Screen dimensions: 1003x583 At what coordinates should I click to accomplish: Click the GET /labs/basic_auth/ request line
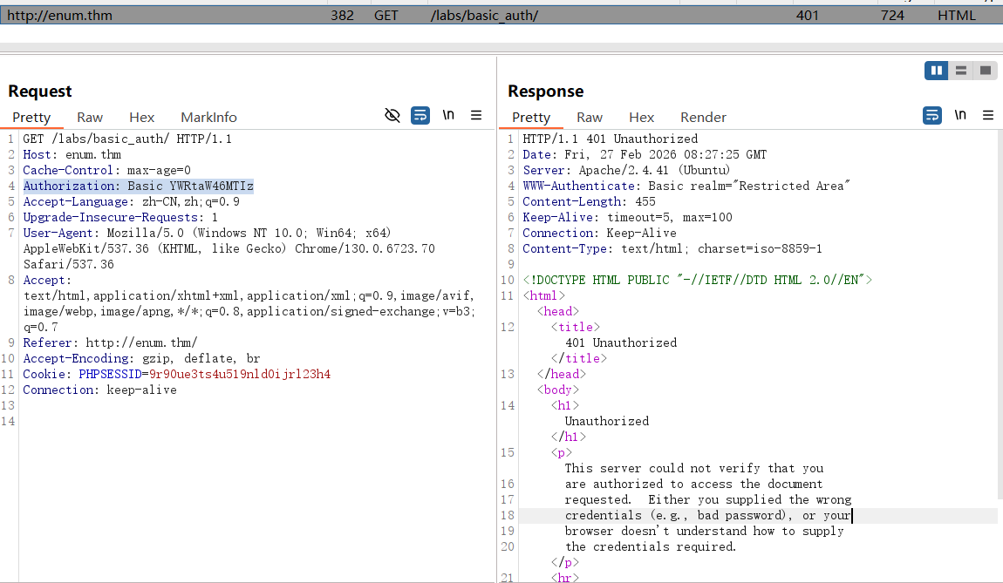(127, 139)
